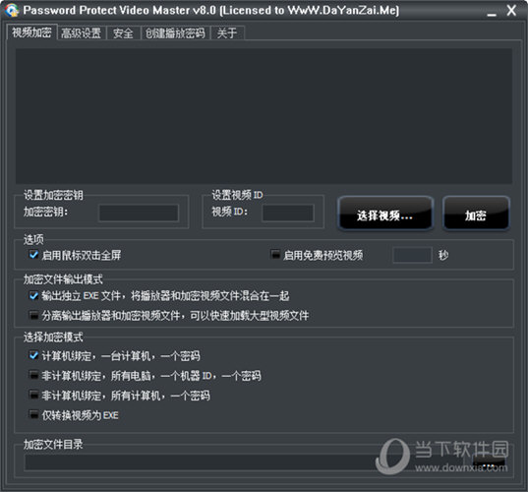The height and width of the screenshot is (492, 528).
Task: Click the 加密密钥 input field
Action: 139,213
